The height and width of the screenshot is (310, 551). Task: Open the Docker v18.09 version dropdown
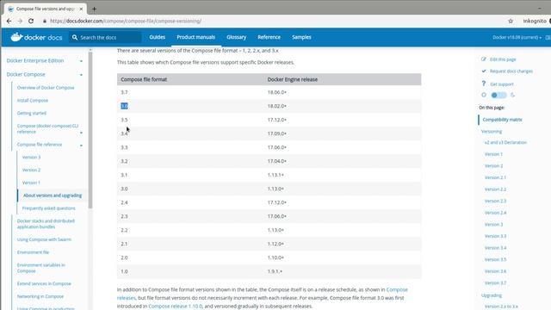click(517, 37)
